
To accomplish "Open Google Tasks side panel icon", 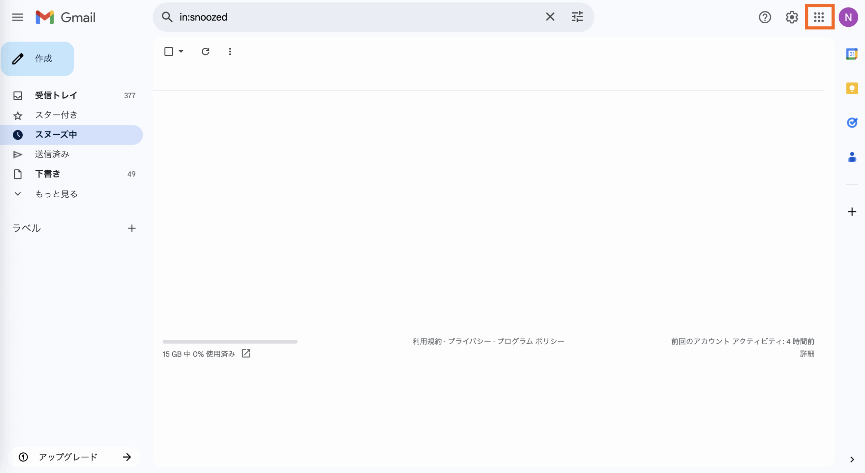I will 851,123.
